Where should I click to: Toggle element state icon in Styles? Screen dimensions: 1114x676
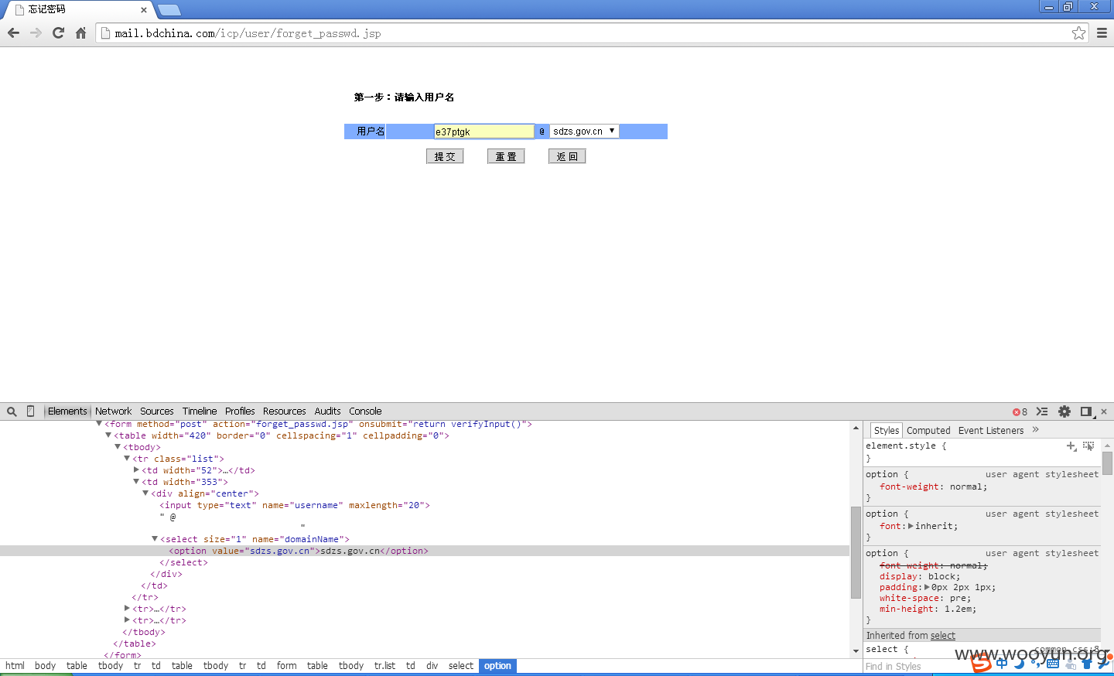pyautogui.click(x=1089, y=446)
